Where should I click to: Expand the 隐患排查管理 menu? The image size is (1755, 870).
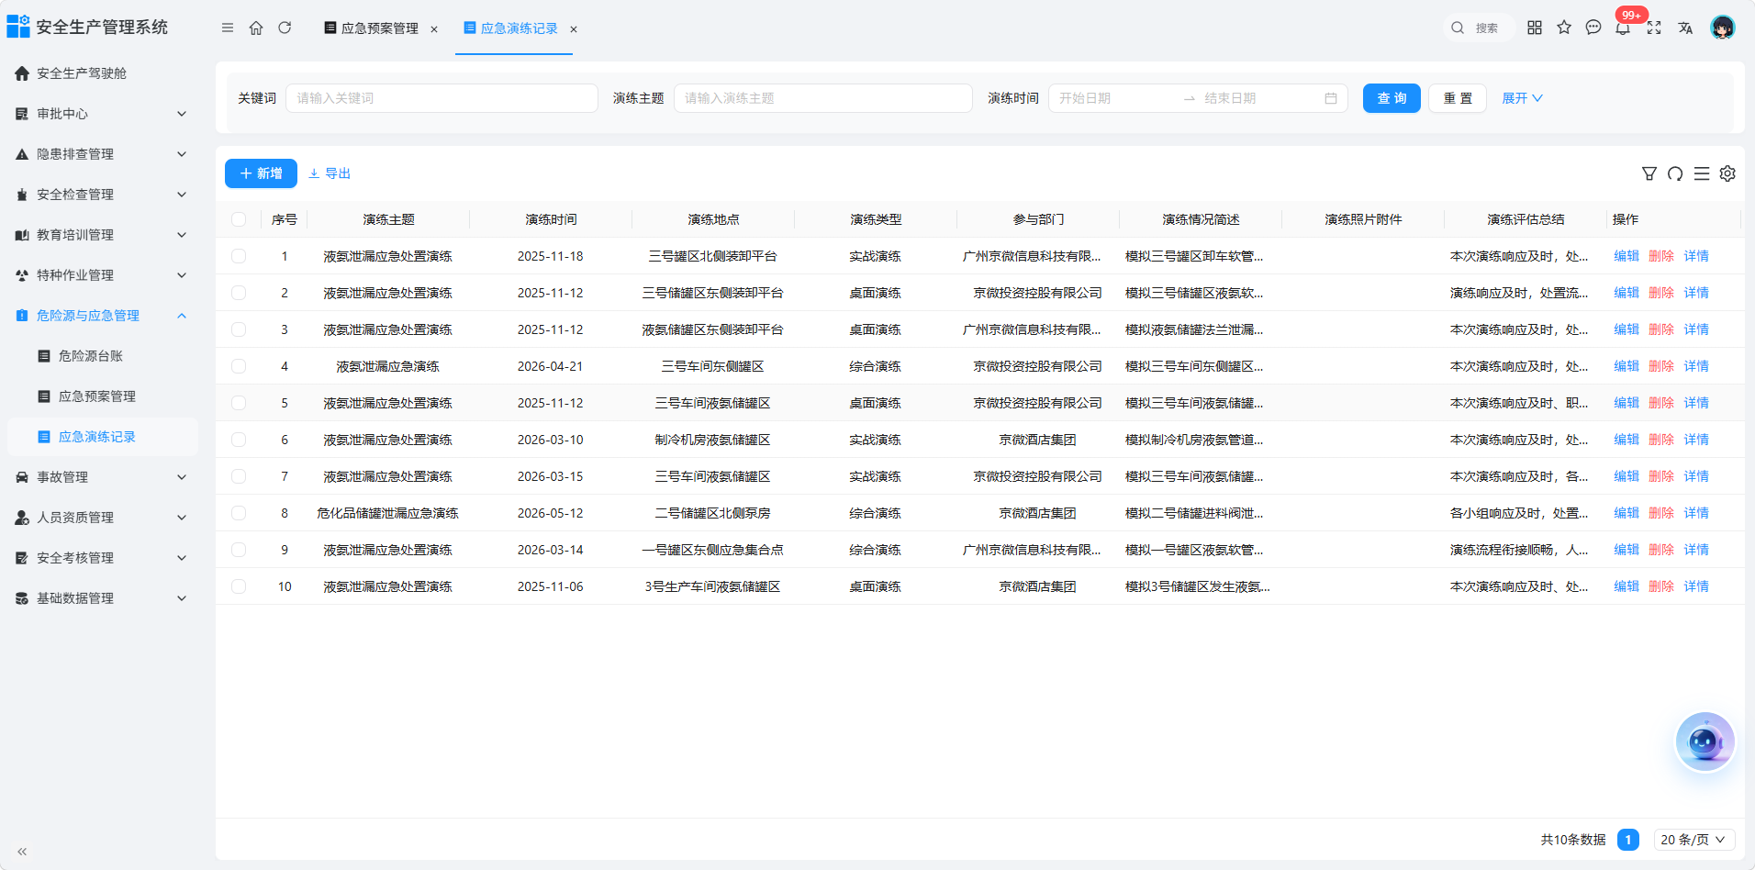click(x=102, y=154)
